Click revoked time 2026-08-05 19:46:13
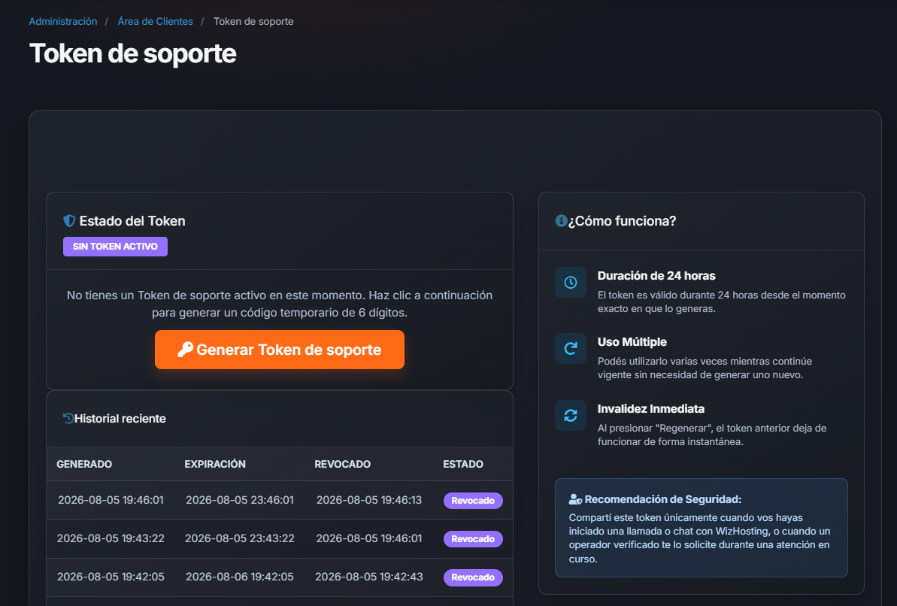 coord(369,500)
